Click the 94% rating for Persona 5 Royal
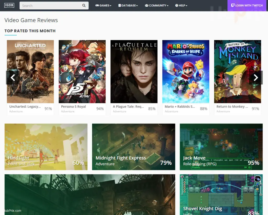The width and height of the screenshot is (268, 215). pyautogui.click(x=100, y=109)
